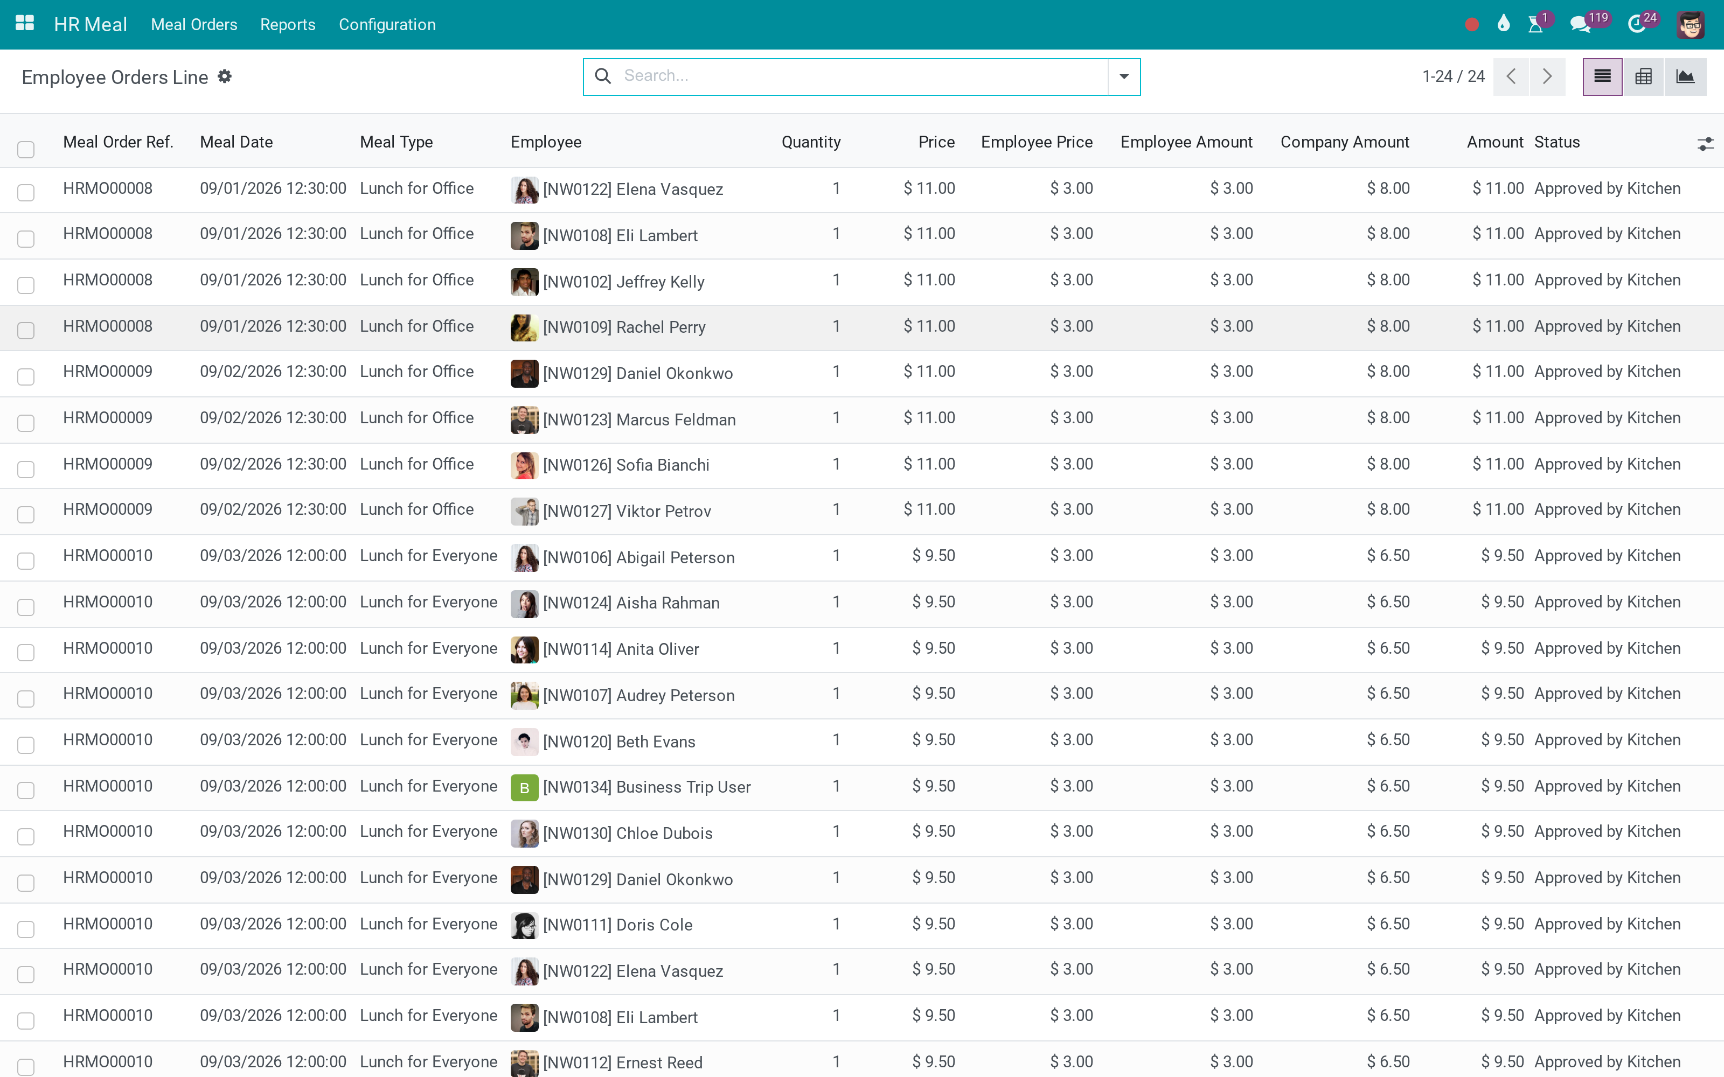Screen dimensions: 1724x1077
Task: Open the Configuration menu
Action: coord(387,24)
